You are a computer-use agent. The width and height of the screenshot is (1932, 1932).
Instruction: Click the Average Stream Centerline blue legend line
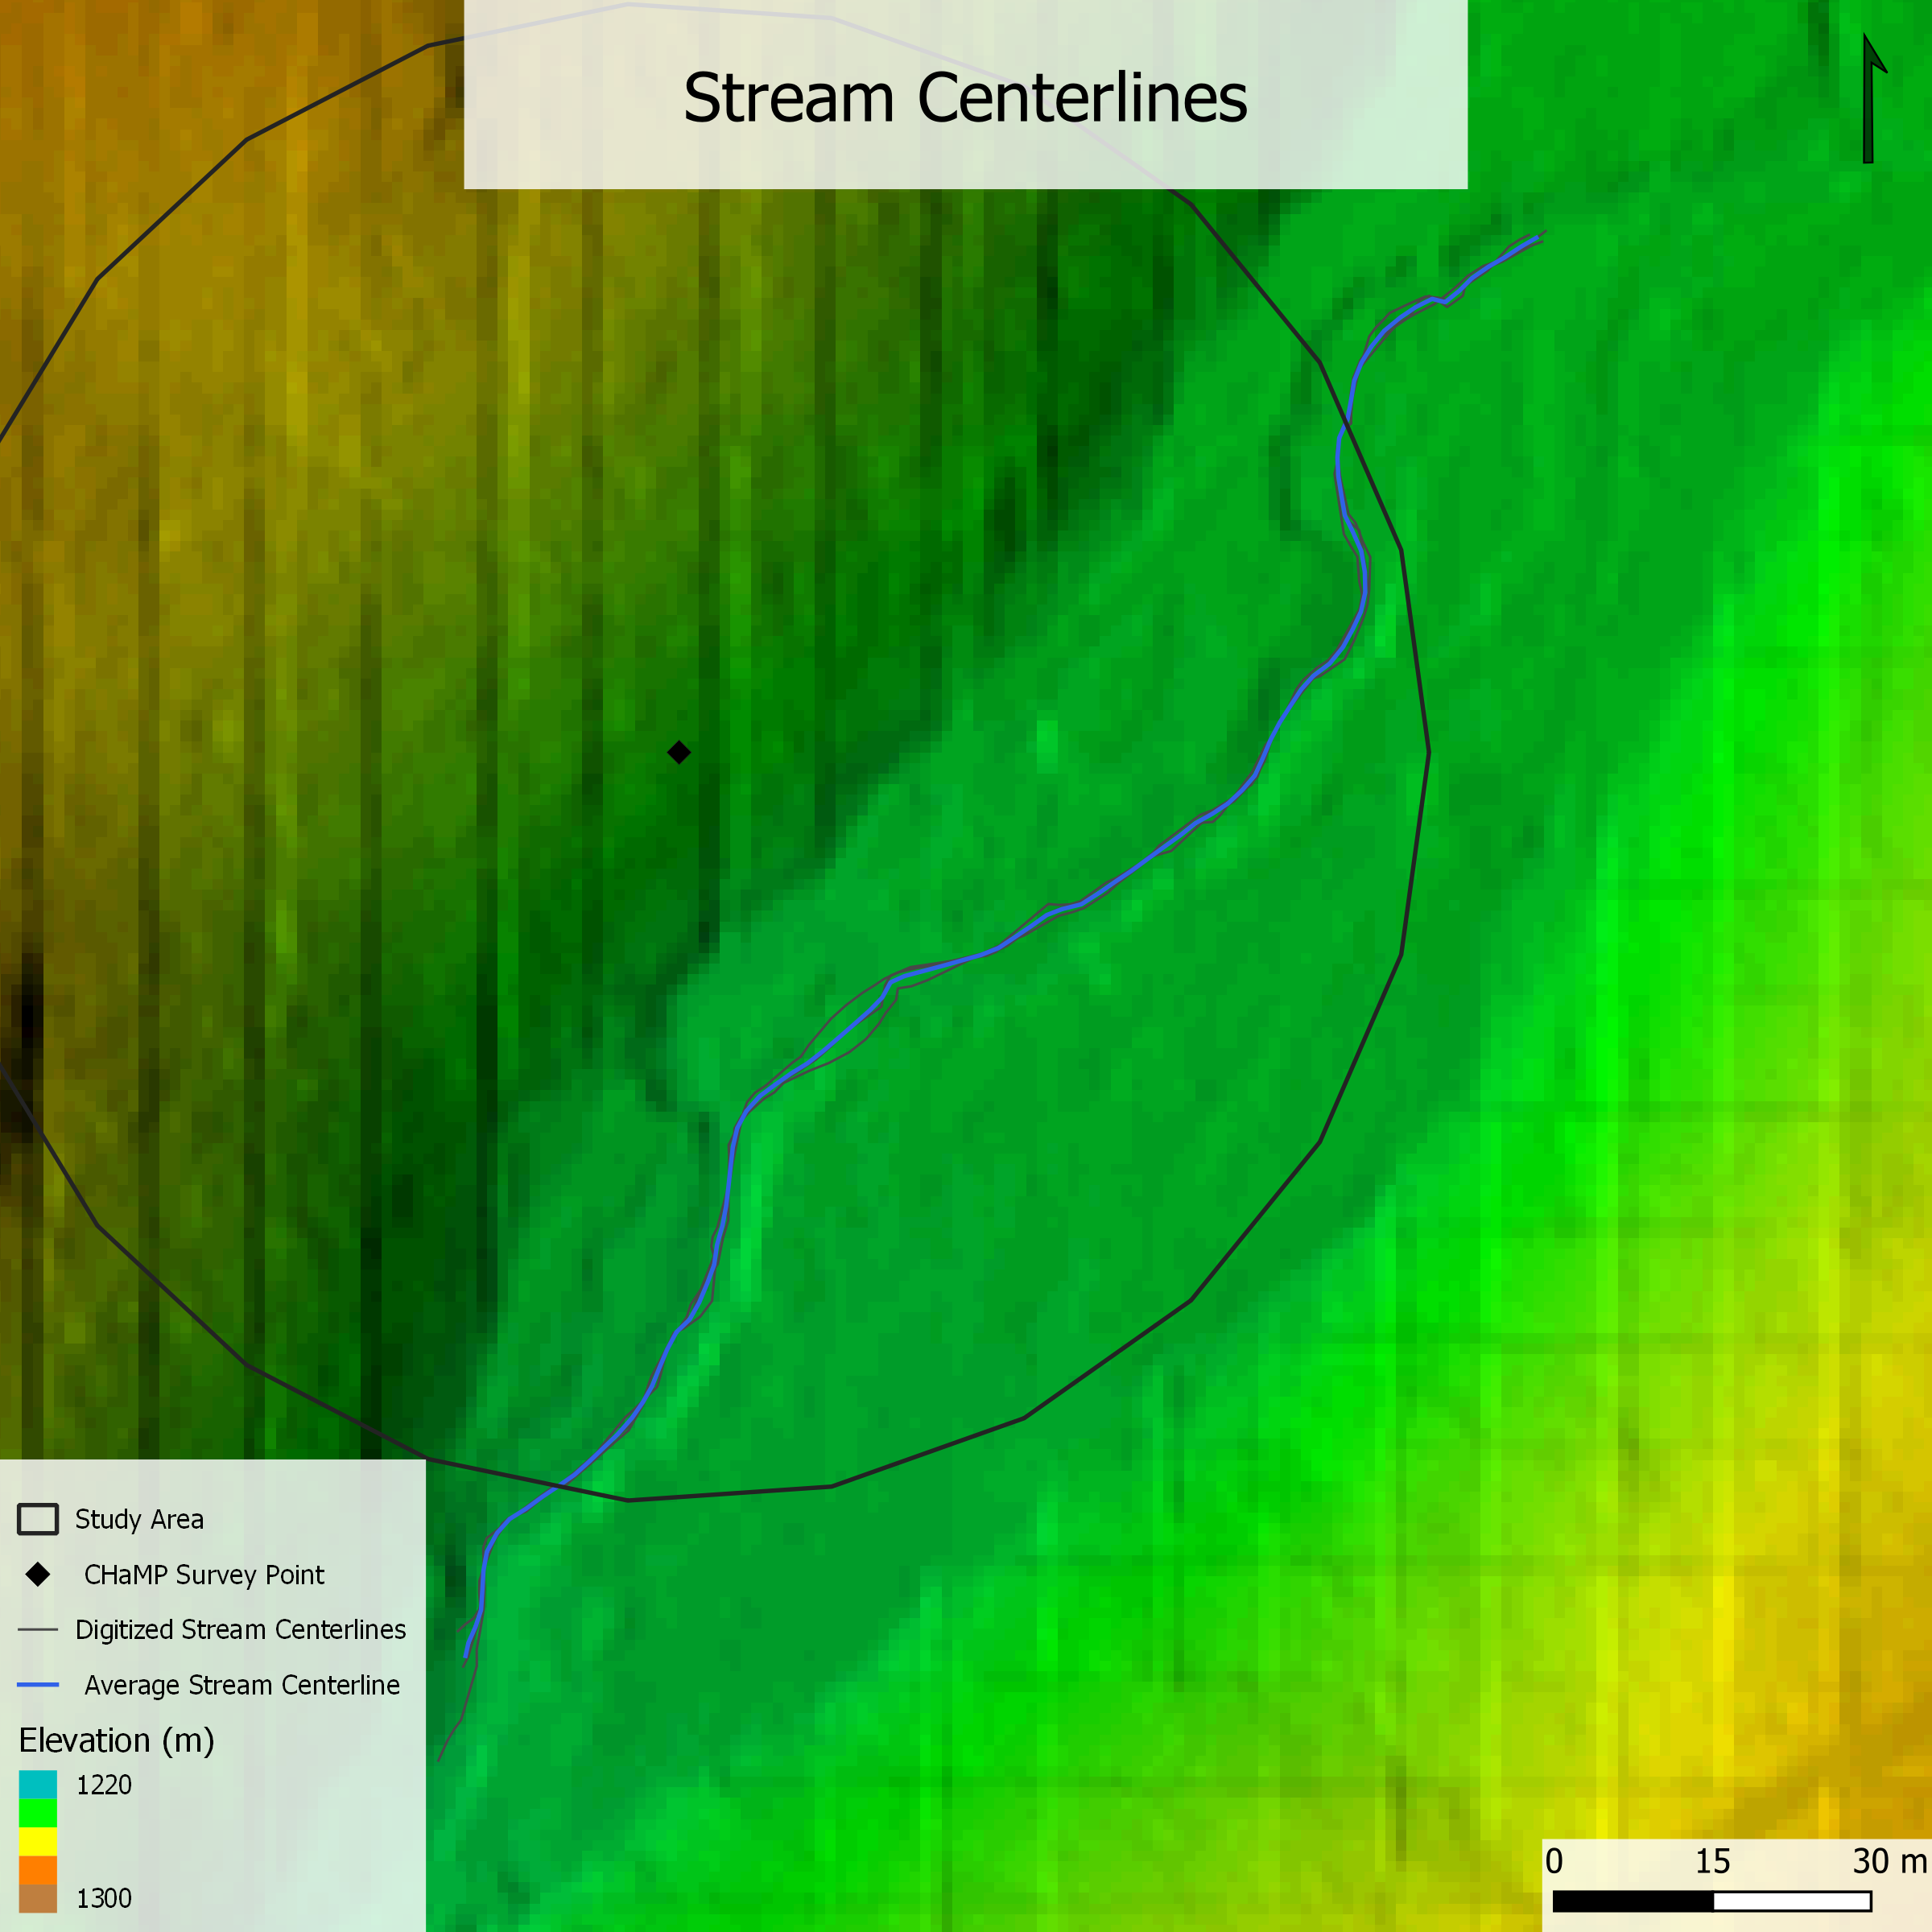tap(38, 1685)
